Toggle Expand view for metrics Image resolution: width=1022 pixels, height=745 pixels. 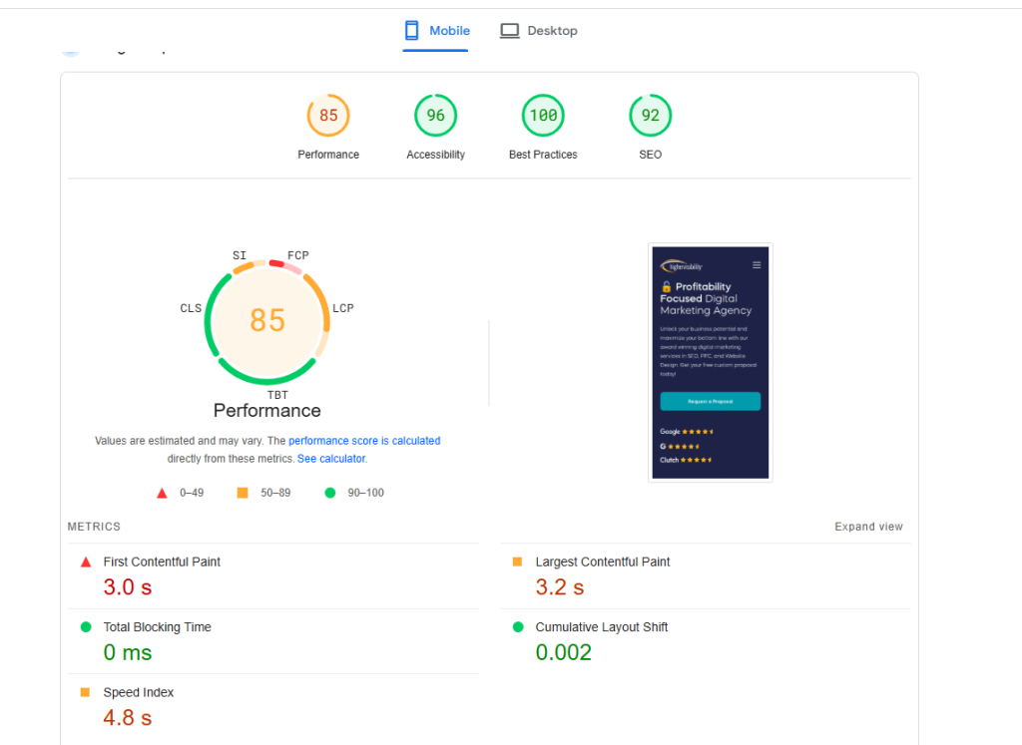pyautogui.click(x=868, y=527)
